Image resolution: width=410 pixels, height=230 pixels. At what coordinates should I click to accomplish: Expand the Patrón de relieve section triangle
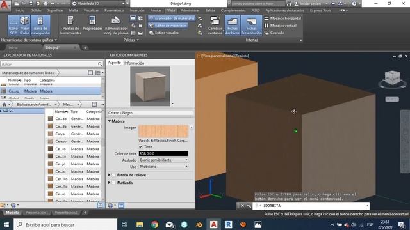tap(110, 175)
